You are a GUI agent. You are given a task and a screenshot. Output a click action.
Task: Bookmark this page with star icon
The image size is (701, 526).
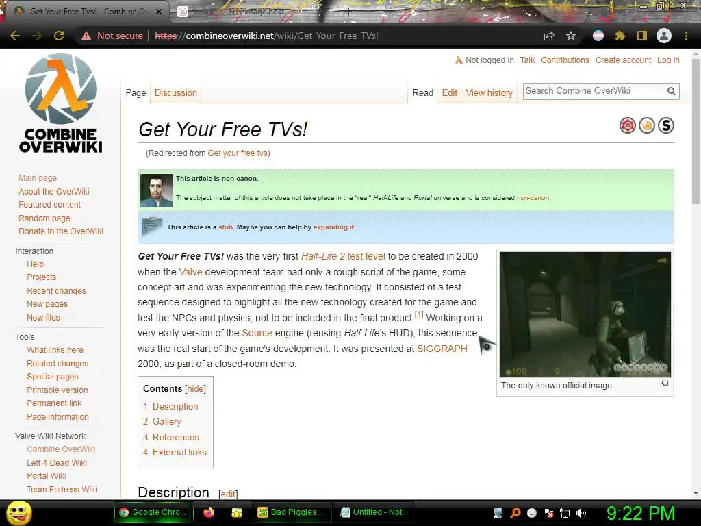571,36
